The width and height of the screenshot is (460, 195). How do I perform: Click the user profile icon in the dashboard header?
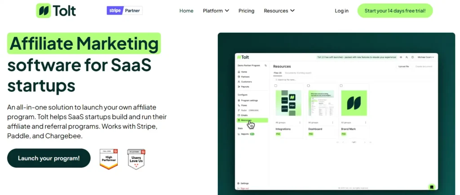(x=407, y=57)
